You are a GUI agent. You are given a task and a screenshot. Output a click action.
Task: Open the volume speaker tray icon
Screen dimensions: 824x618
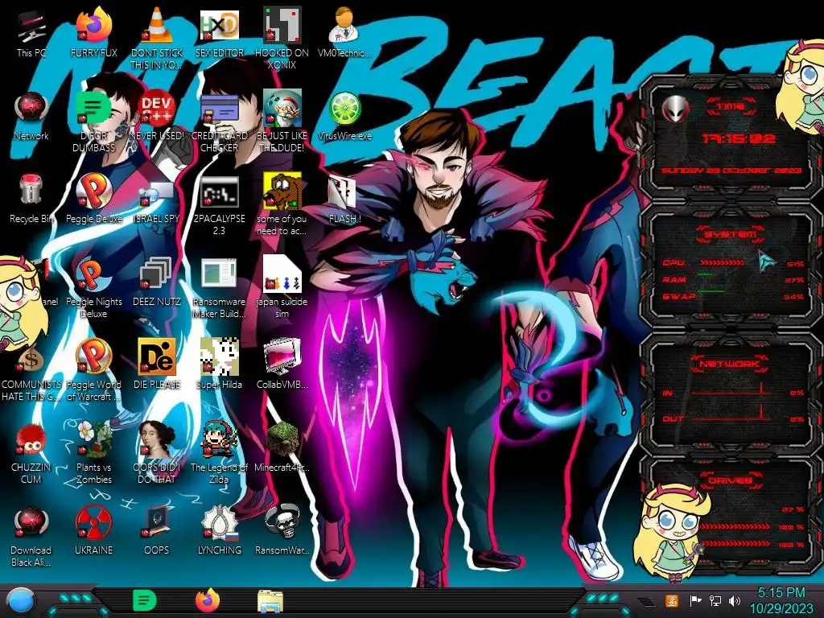[735, 600]
